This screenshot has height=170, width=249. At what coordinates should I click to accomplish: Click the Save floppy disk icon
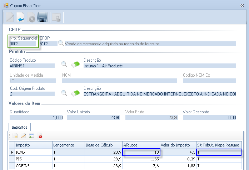click(x=43, y=17)
